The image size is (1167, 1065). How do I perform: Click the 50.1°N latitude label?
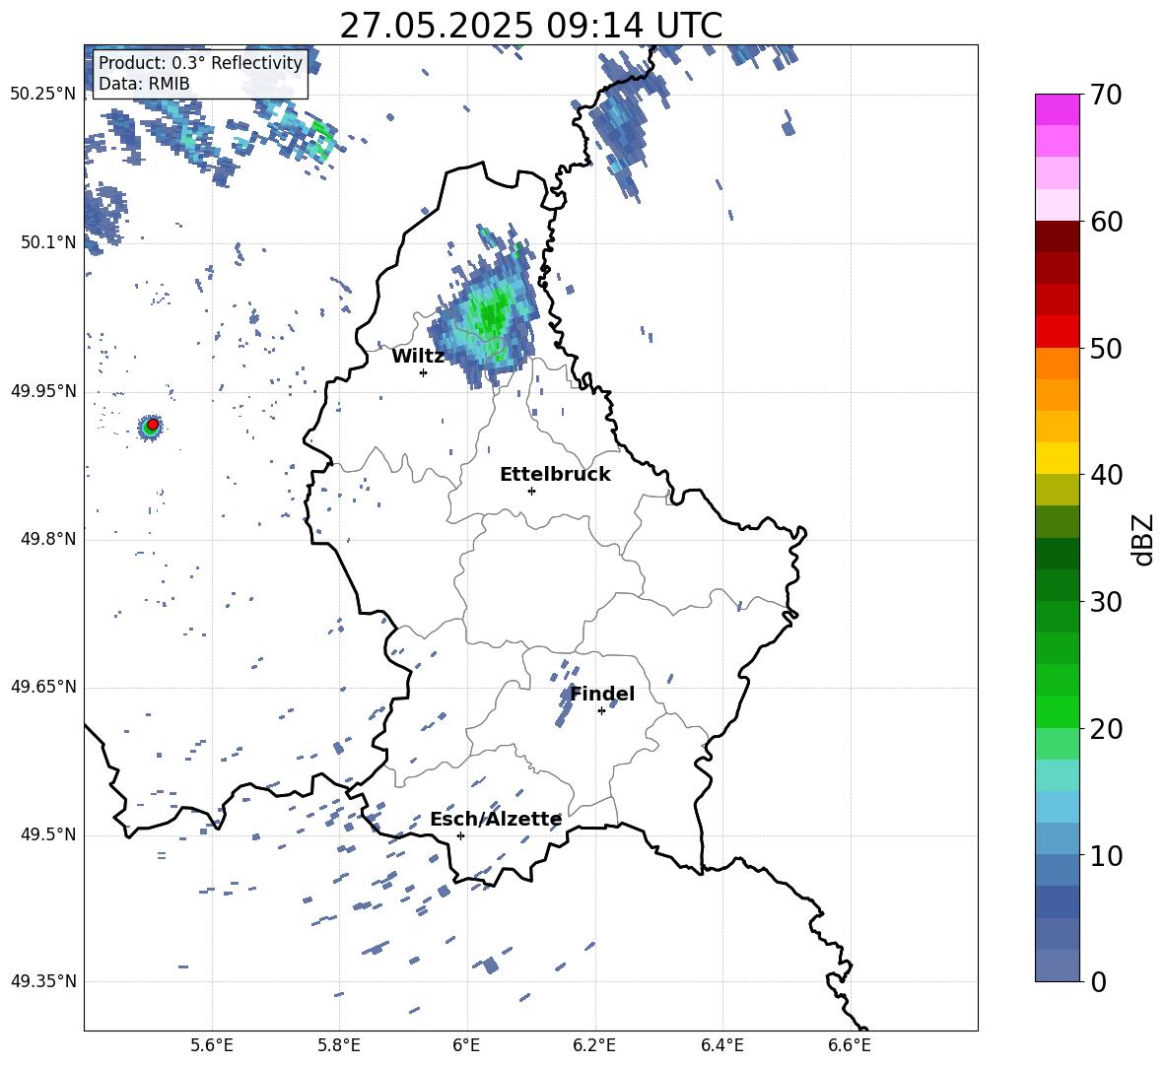(x=48, y=242)
